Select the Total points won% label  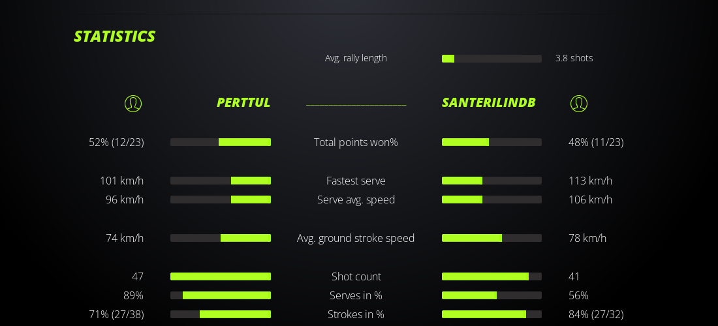[x=356, y=142]
